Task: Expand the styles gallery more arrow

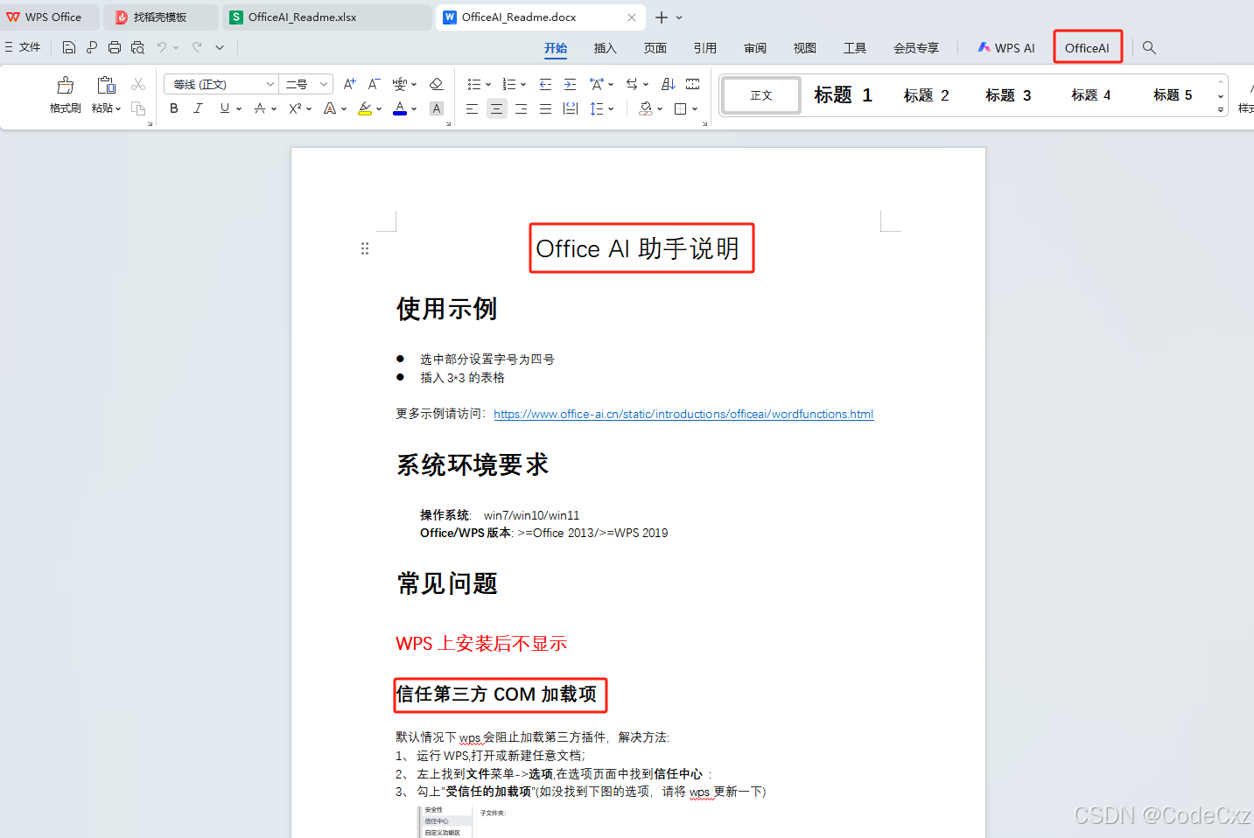Action: coord(1220,109)
